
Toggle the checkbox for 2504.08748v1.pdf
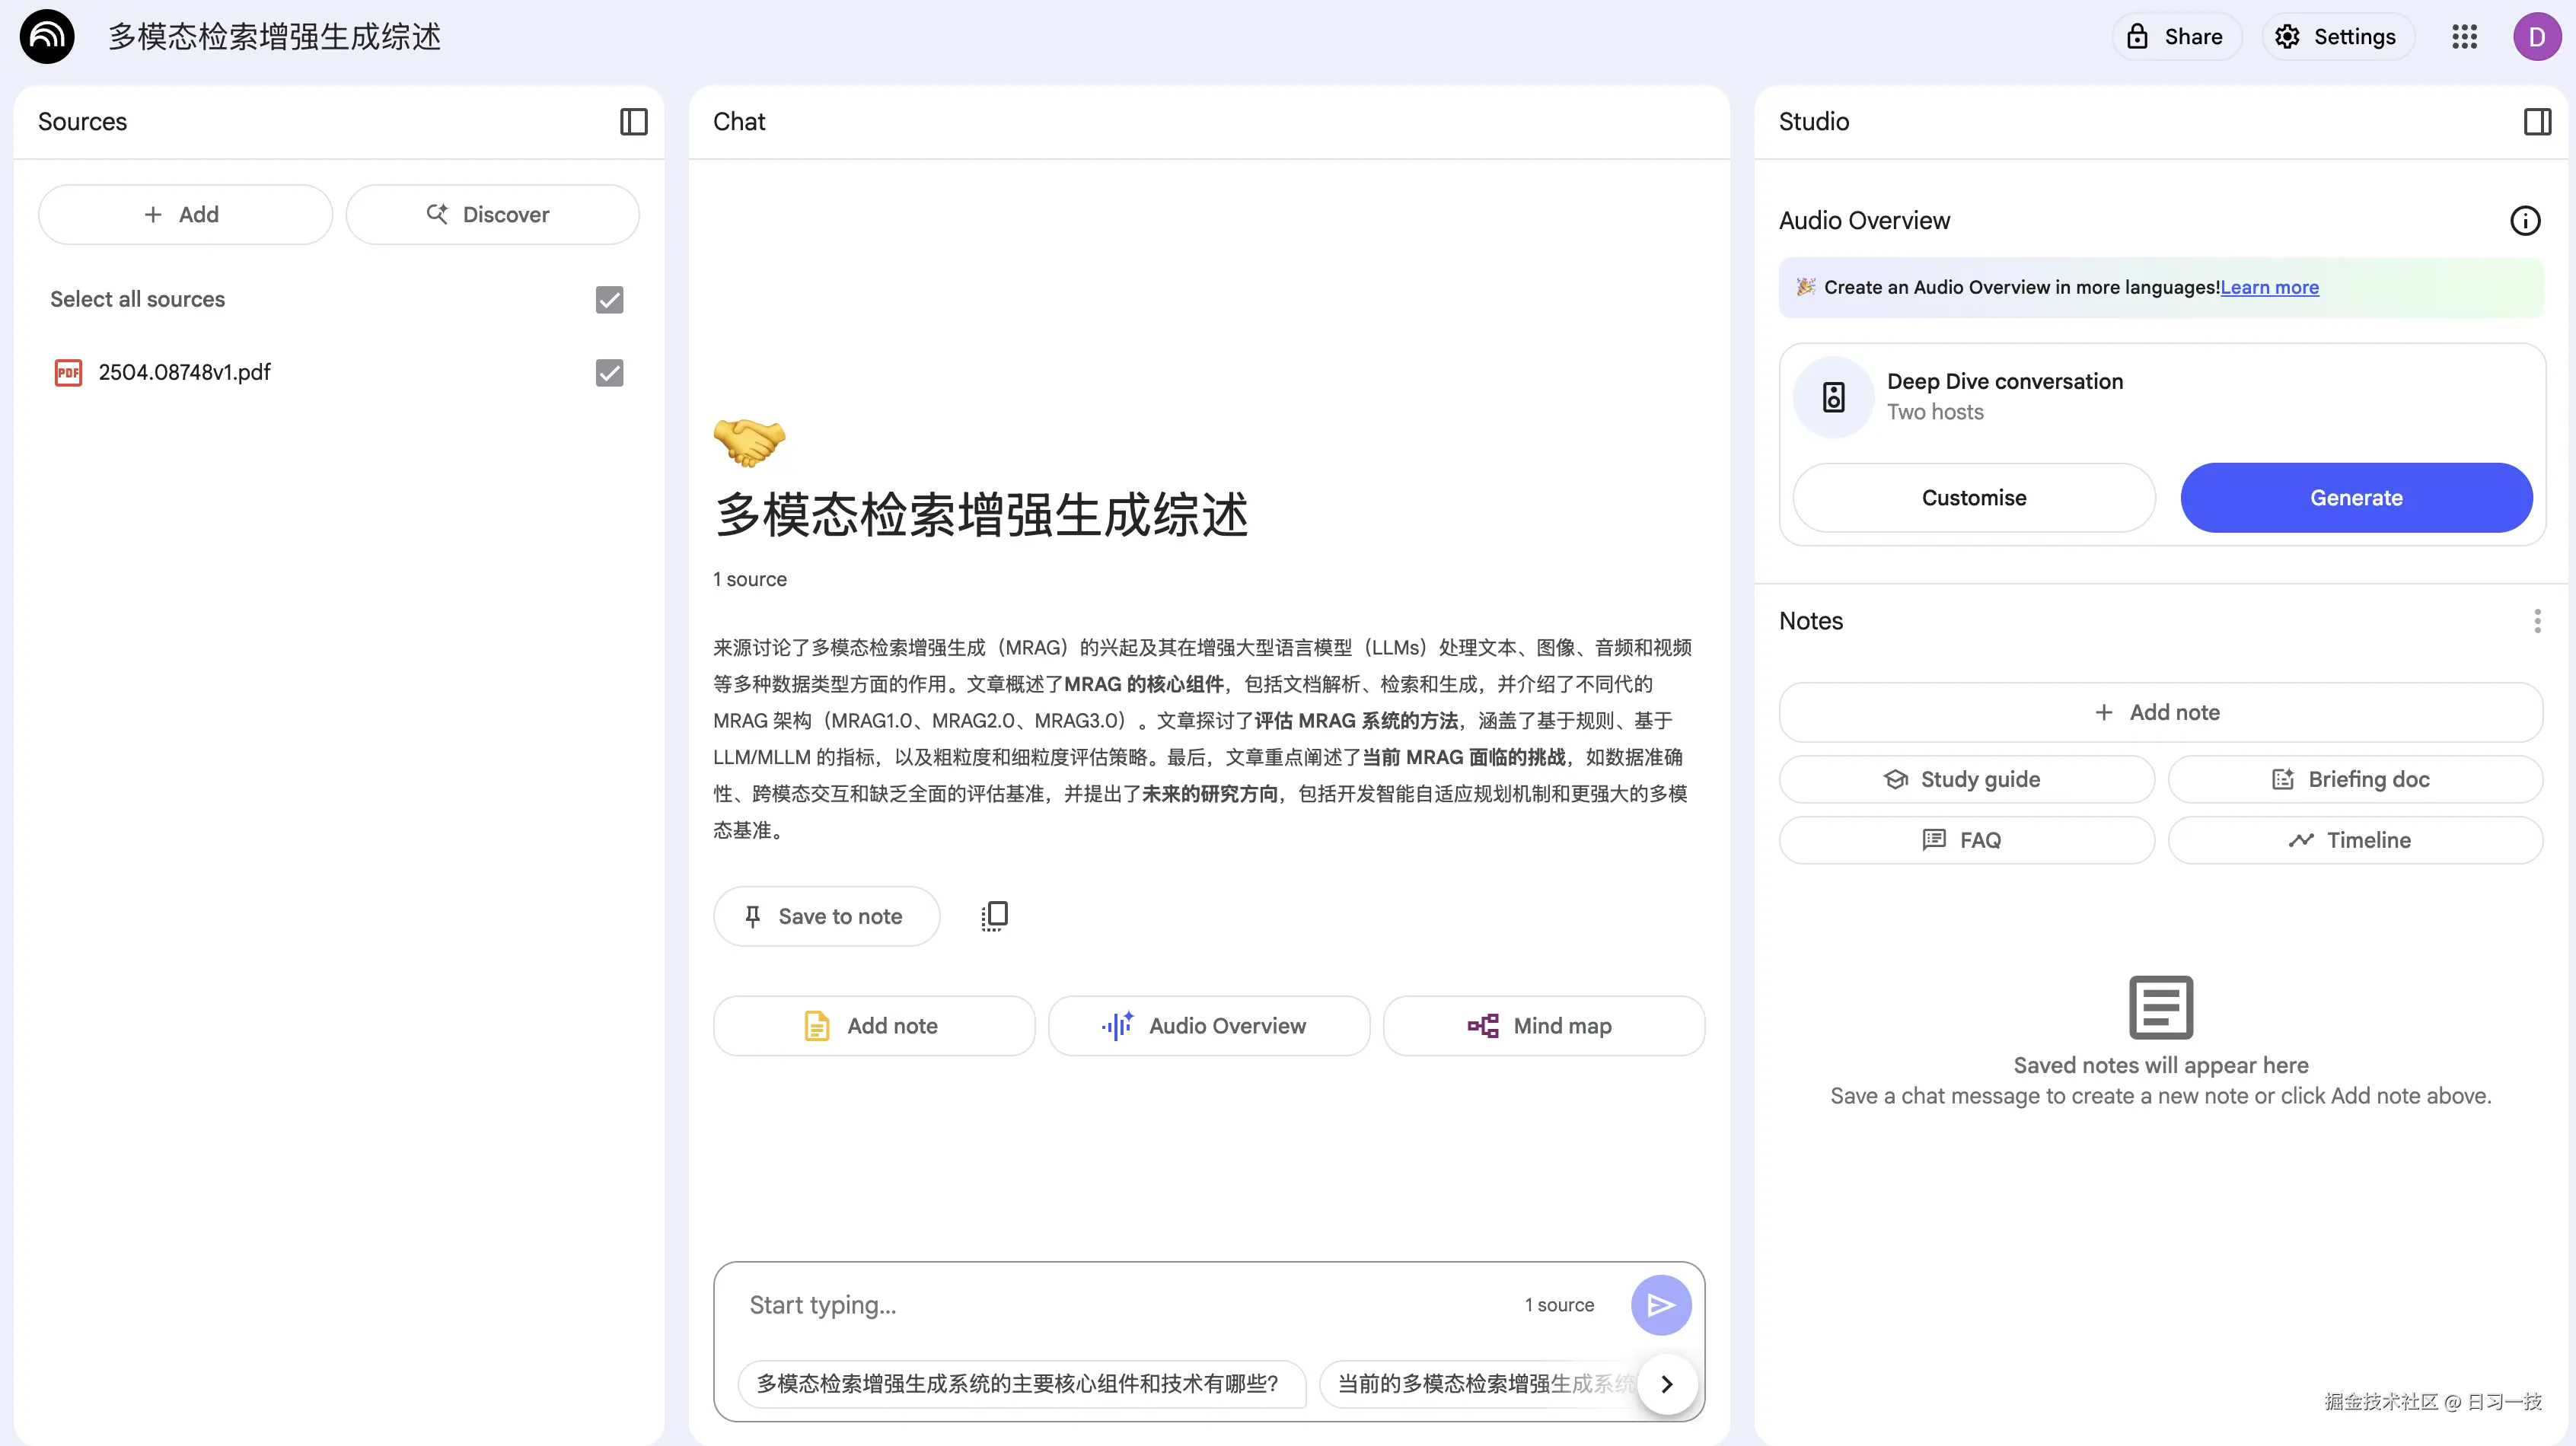[x=608, y=372]
